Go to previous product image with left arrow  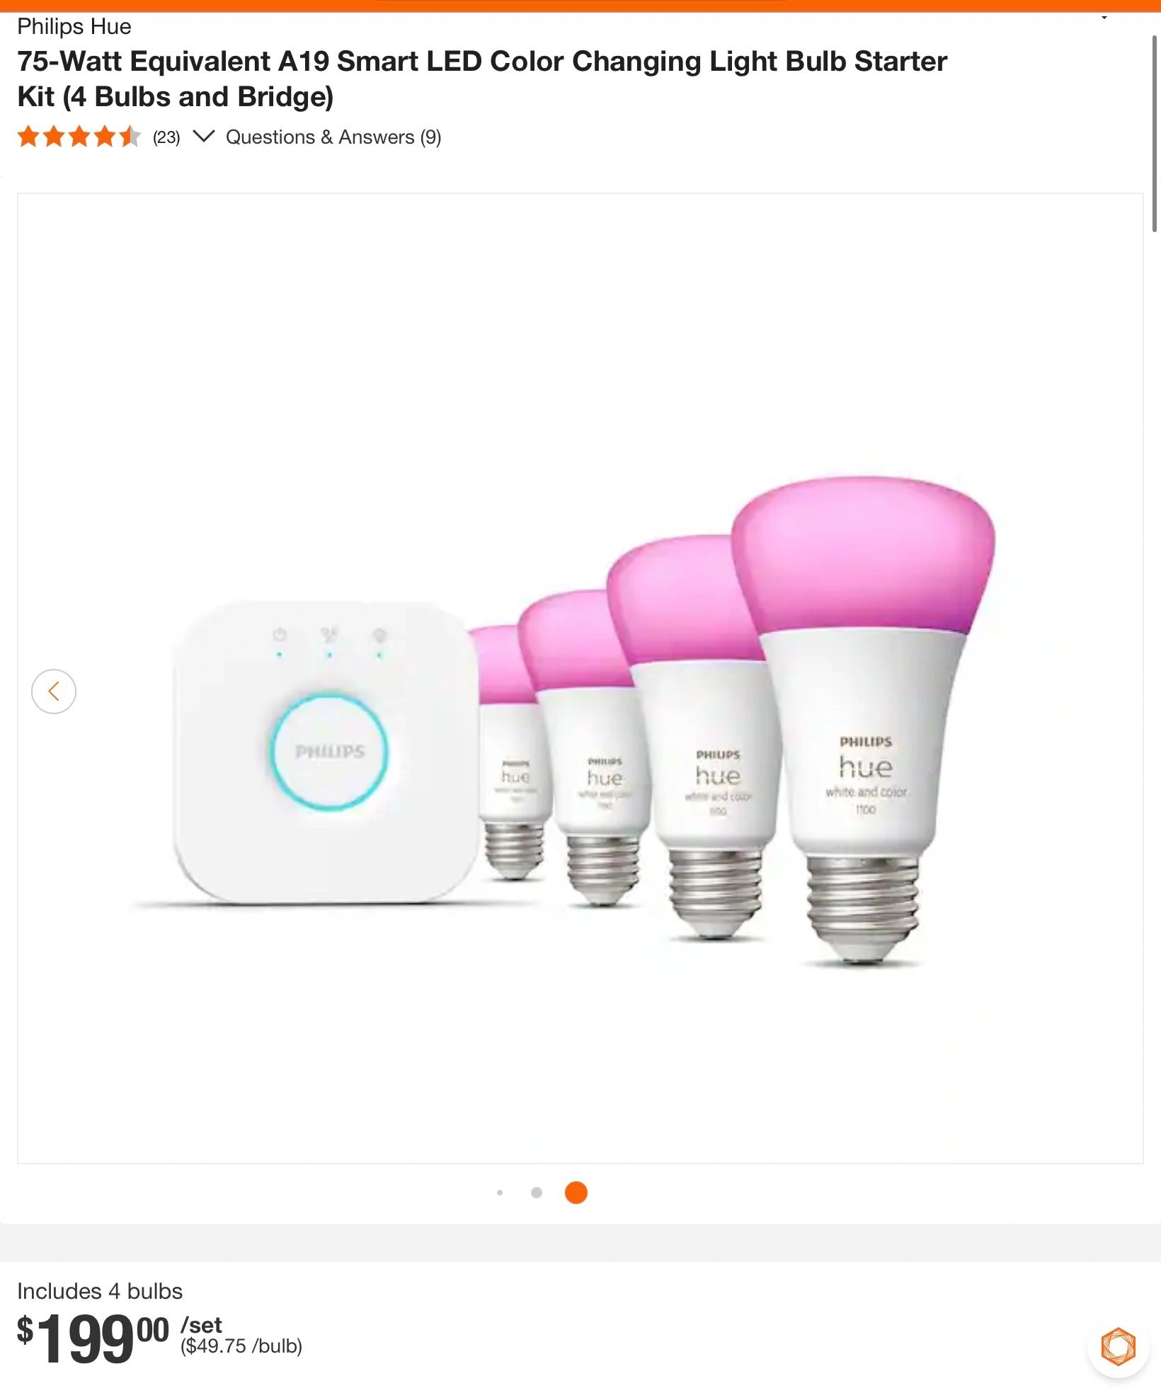54,691
